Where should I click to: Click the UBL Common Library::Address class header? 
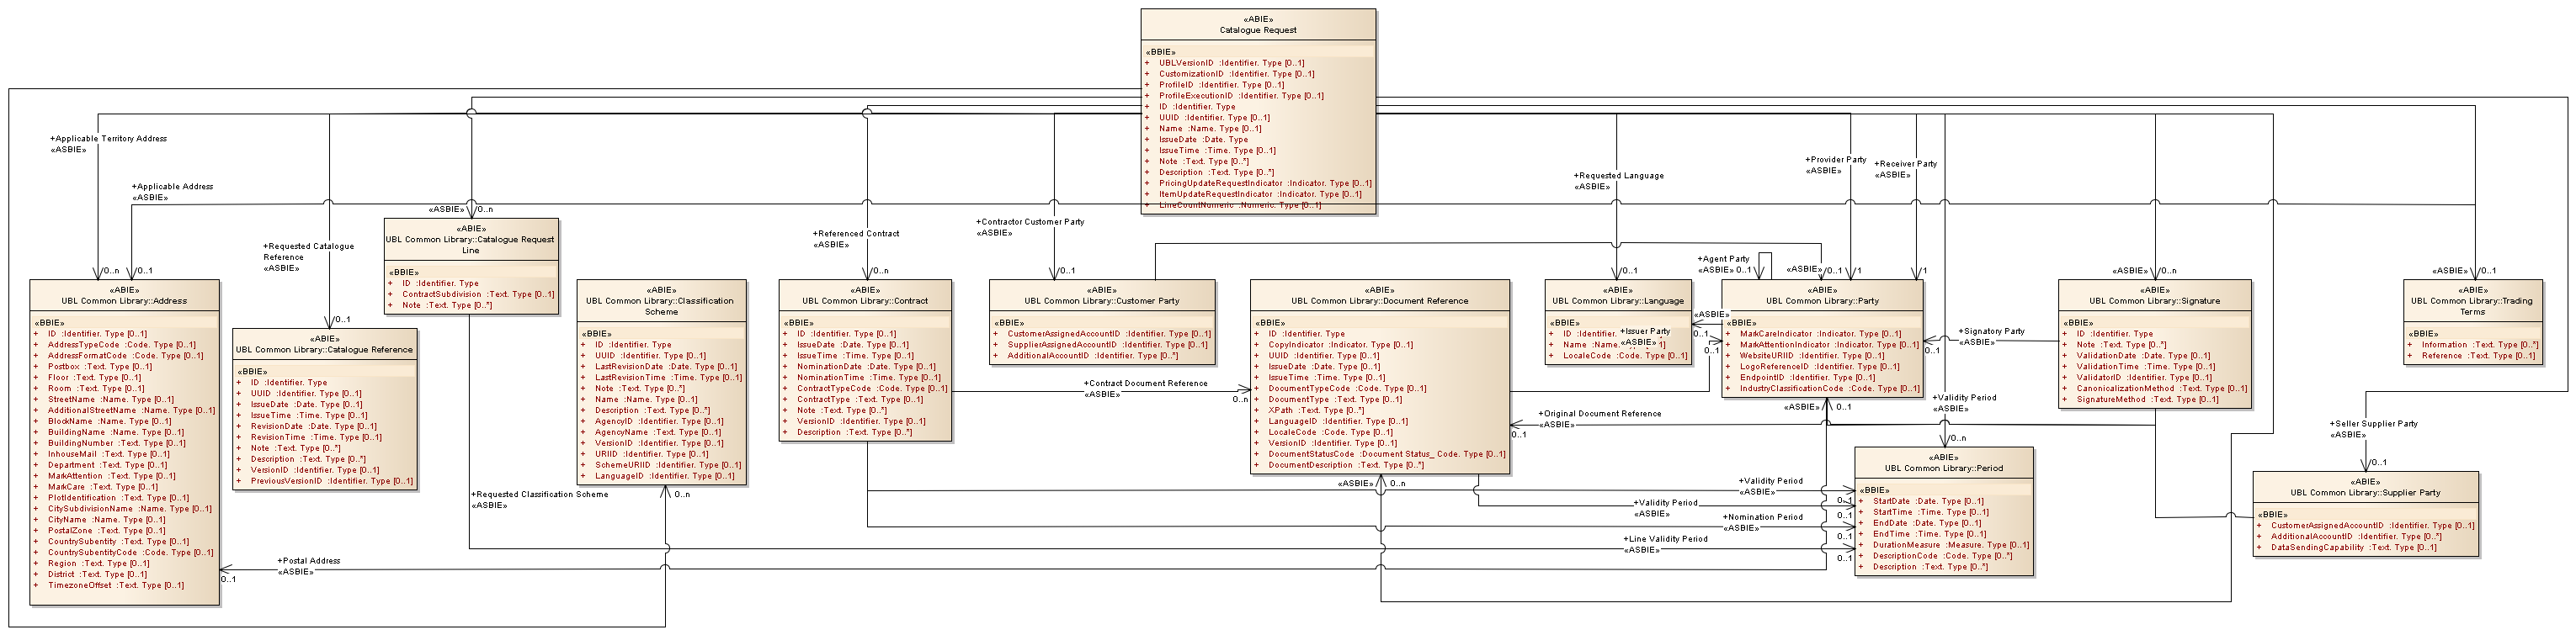point(124,300)
